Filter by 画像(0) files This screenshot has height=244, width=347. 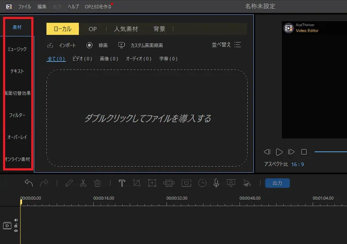tap(109, 59)
